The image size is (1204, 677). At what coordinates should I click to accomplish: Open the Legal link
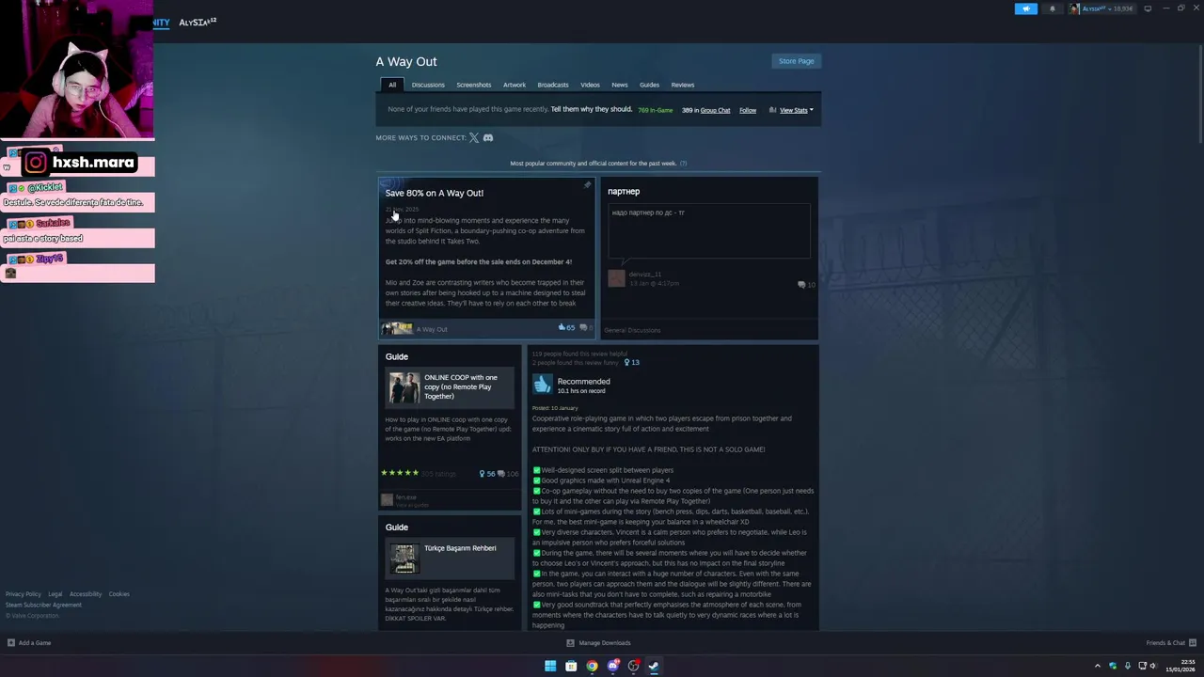pos(55,594)
